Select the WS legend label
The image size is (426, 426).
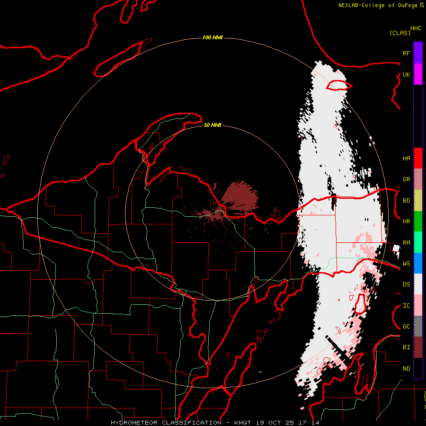coord(406,264)
